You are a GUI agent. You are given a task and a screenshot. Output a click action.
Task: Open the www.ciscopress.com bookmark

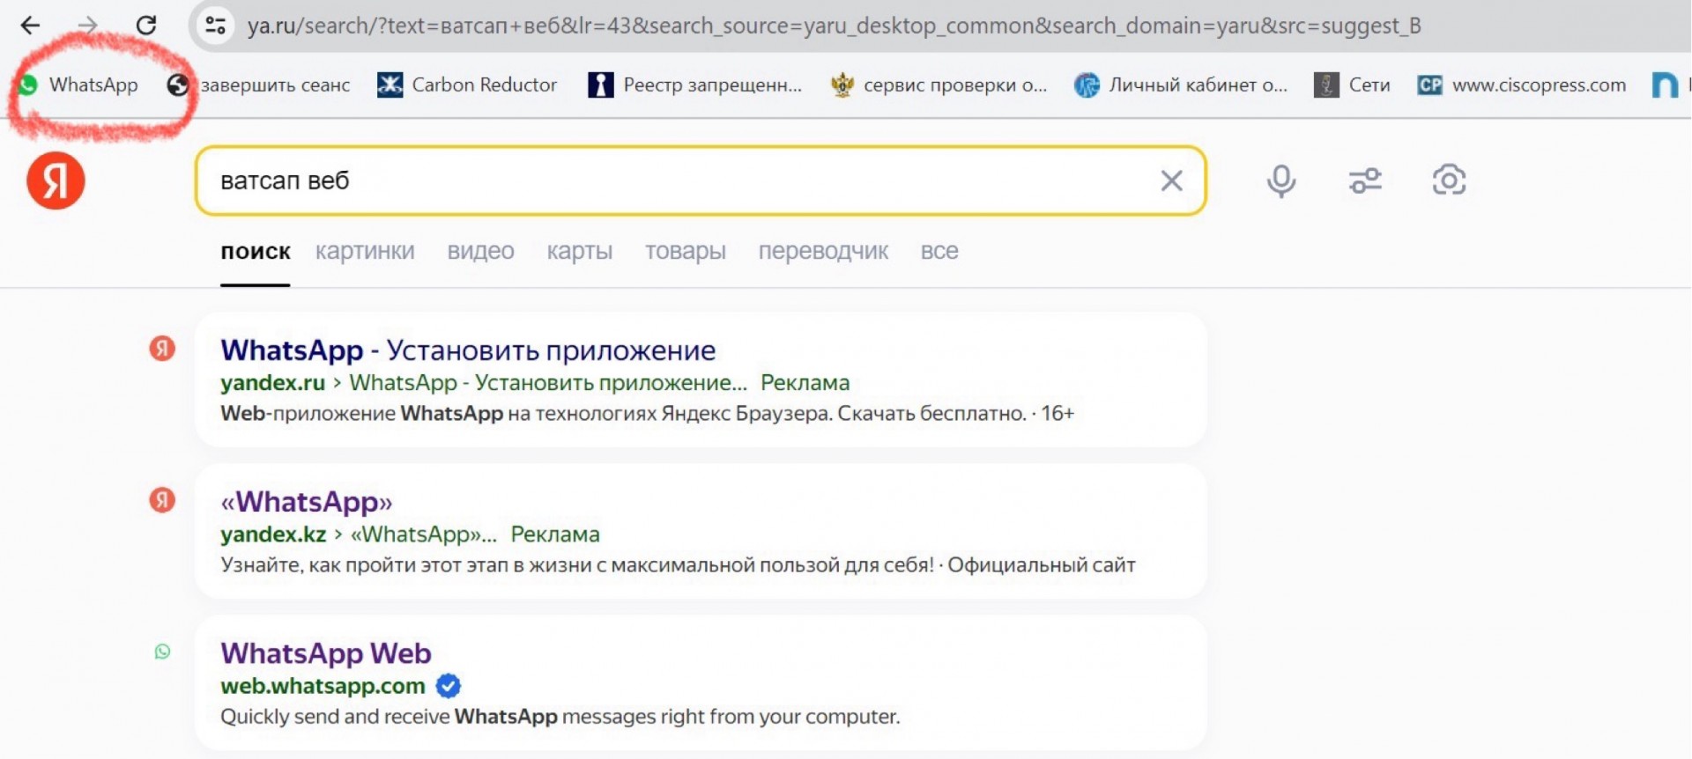(1522, 85)
